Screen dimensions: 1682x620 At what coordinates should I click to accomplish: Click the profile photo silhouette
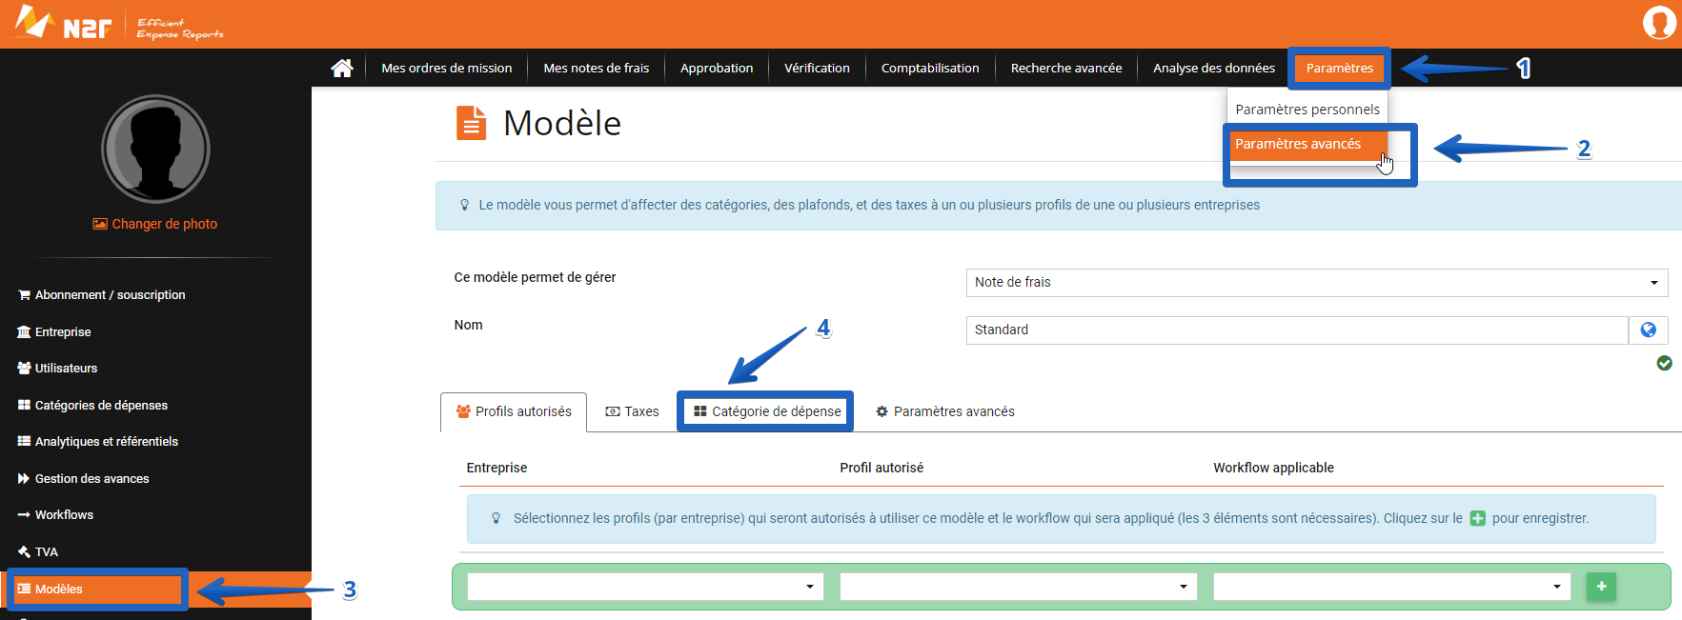(x=155, y=149)
